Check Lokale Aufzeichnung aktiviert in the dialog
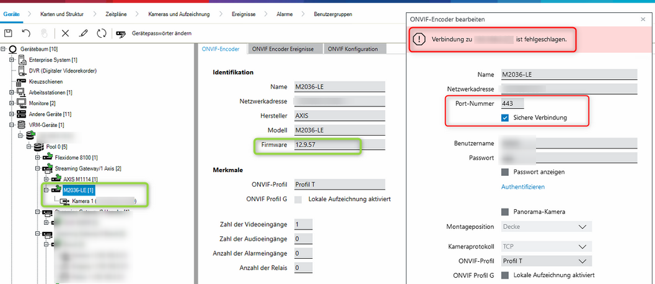Screen dimensions: 655x284 (x=505, y=275)
